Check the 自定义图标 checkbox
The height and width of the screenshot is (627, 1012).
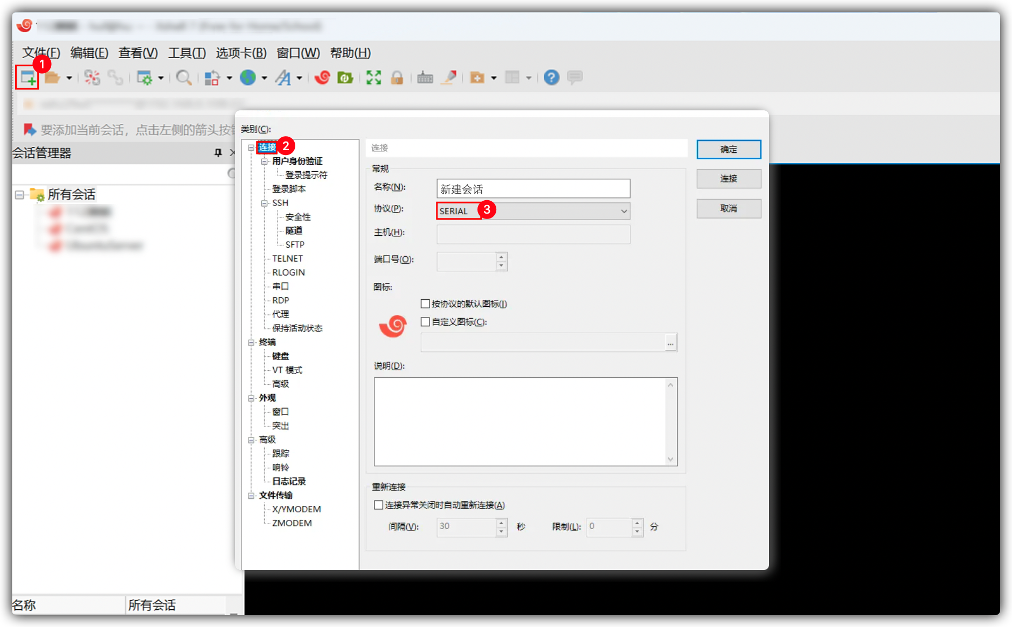425,322
